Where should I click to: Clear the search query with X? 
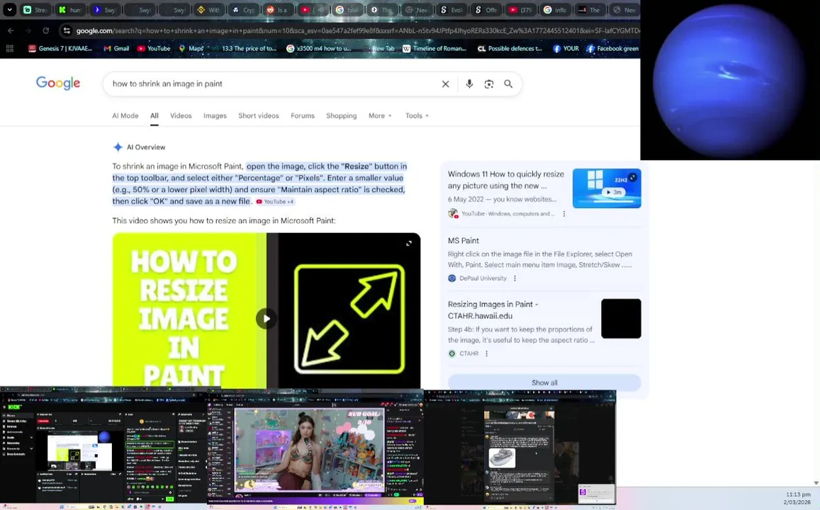(x=446, y=84)
